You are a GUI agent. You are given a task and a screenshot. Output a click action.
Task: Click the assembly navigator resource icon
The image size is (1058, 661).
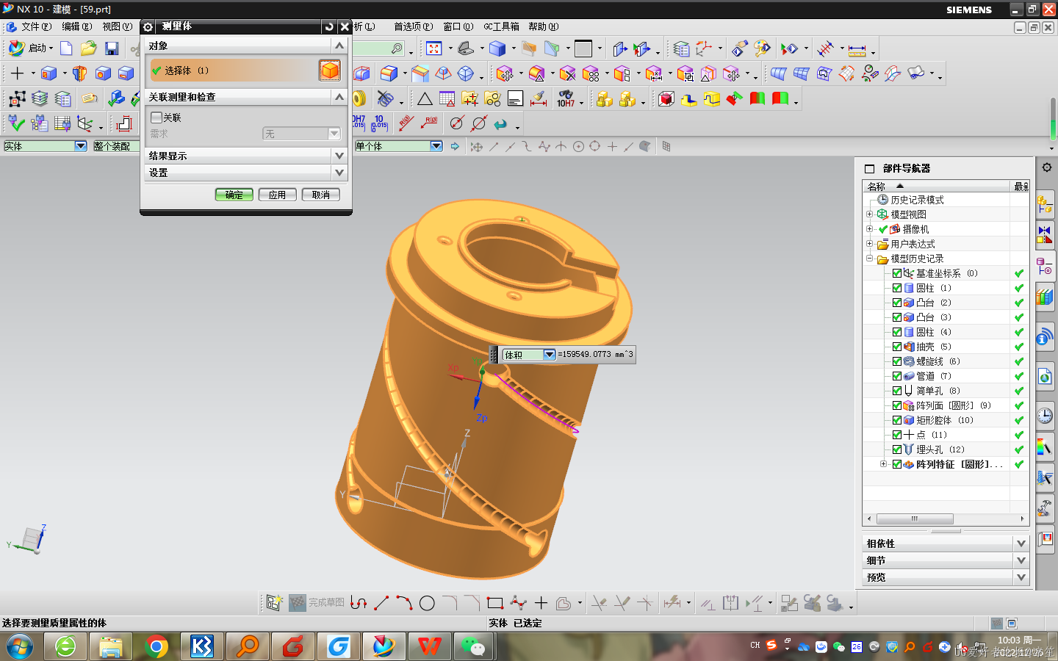tap(1045, 204)
